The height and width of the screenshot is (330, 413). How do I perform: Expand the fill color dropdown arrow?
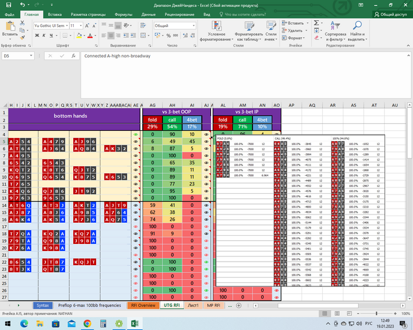[84, 35]
